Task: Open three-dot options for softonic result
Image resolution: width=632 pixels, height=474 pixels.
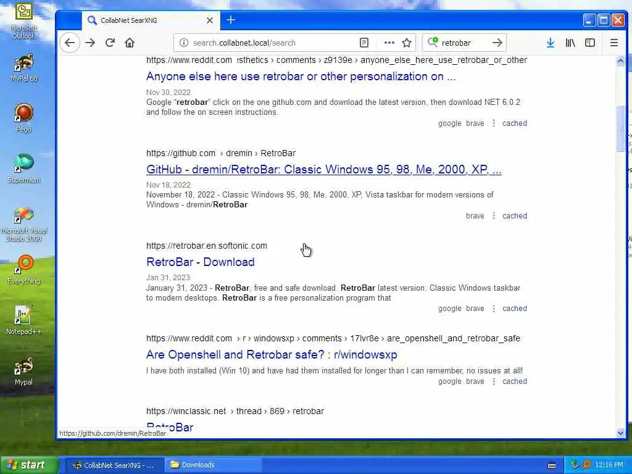Action: pos(494,309)
